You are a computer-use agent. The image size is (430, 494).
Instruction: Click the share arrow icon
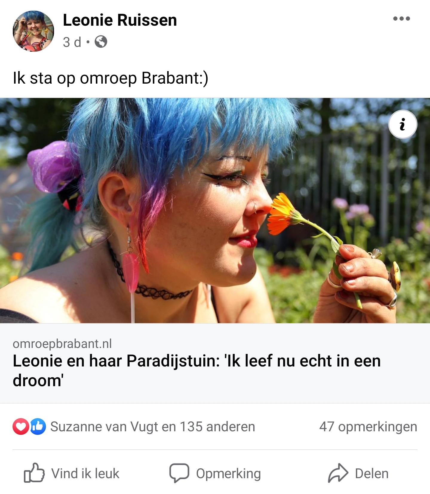[x=338, y=473]
